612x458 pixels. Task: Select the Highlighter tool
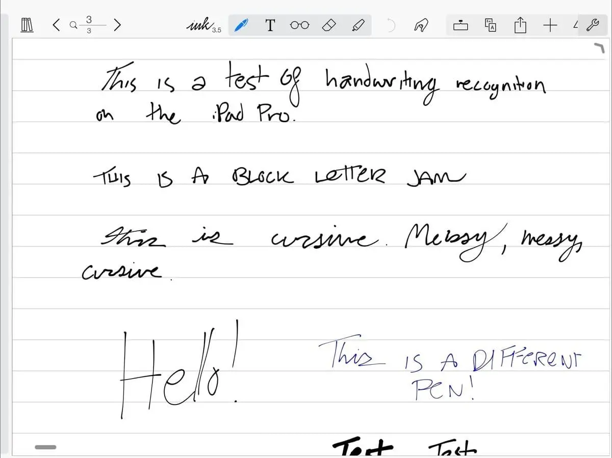tap(359, 25)
